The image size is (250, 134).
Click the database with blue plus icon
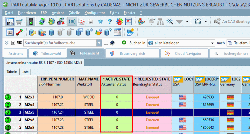pos(89,32)
